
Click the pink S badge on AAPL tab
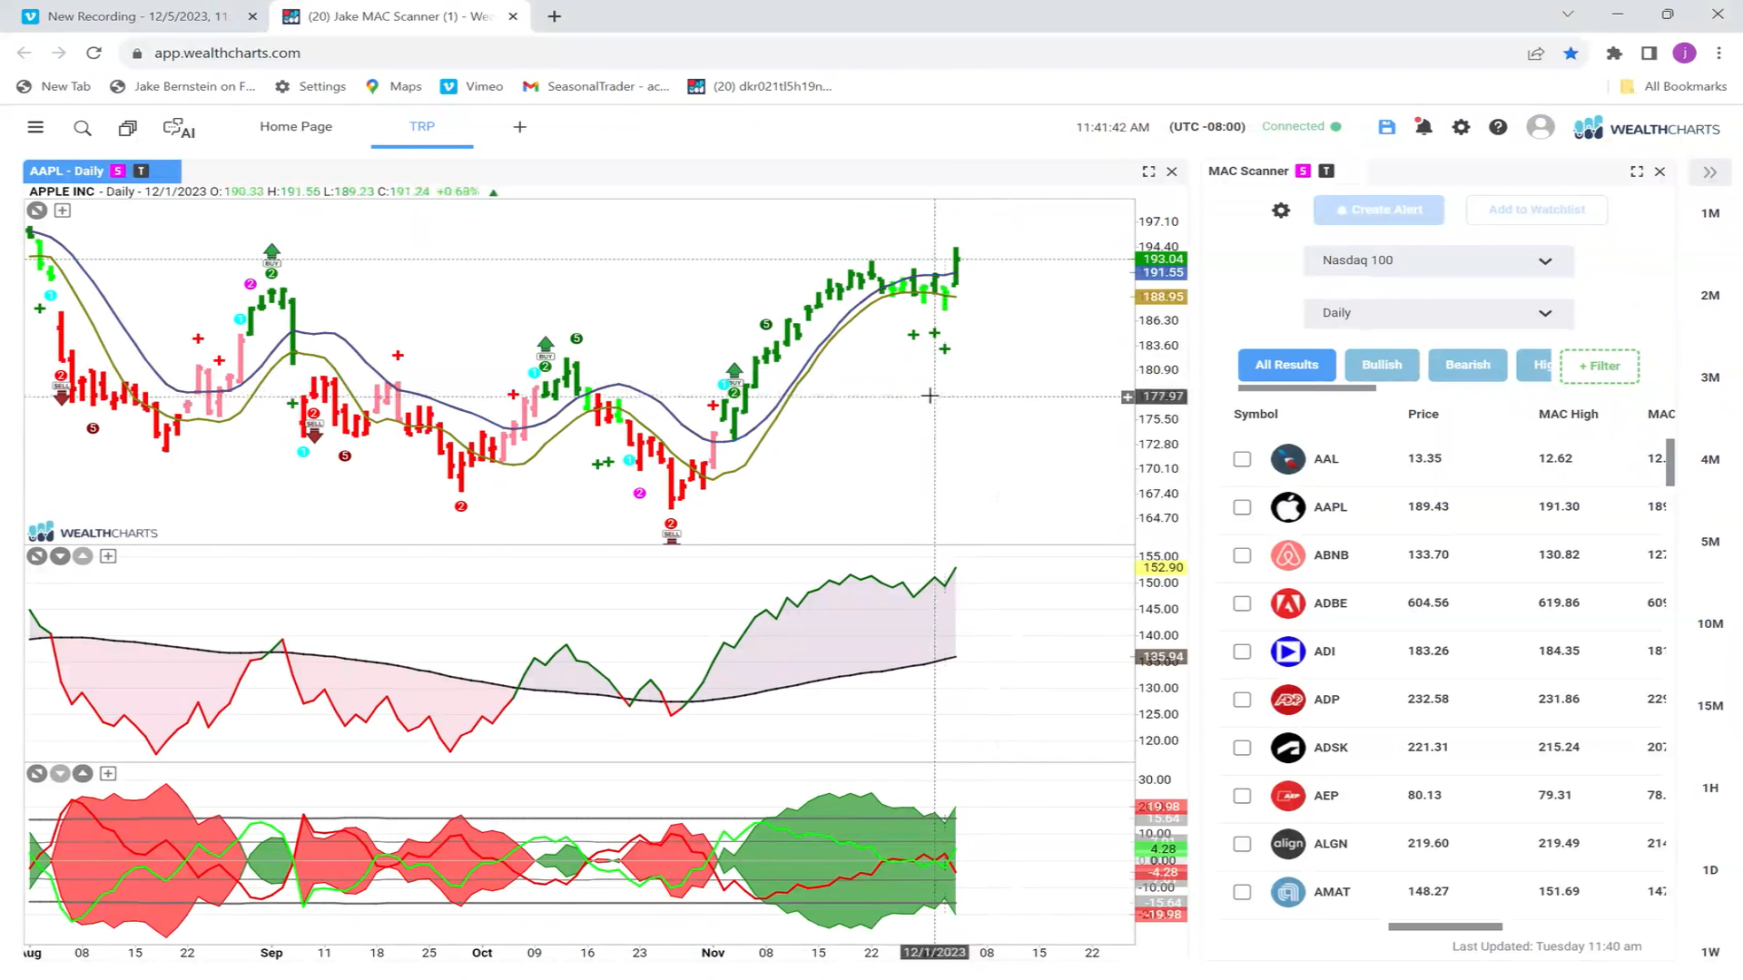[x=118, y=171]
